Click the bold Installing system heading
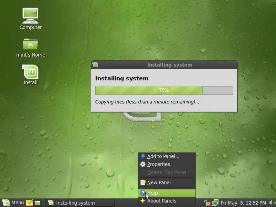276x207 pixels. coord(122,79)
